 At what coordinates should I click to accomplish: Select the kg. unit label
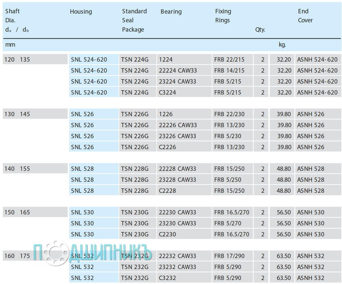tap(282, 45)
